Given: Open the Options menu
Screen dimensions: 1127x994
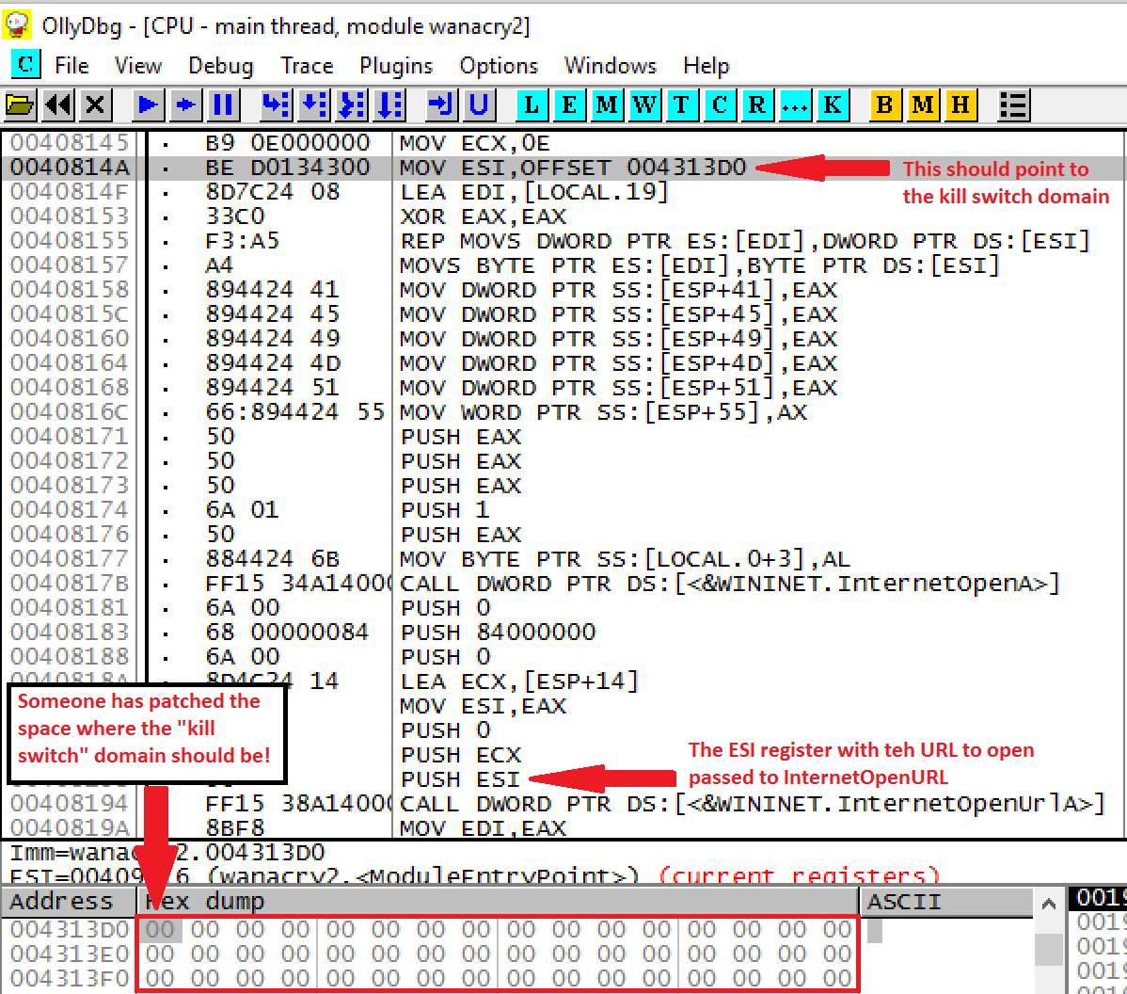Looking at the screenshot, I should [499, 66].
